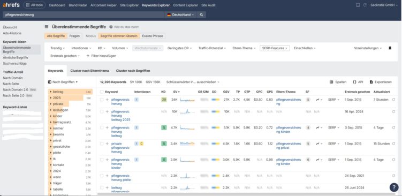Open 'Nach Domain' traffic share link
This screenshot has width=402, height=196.
12,78
